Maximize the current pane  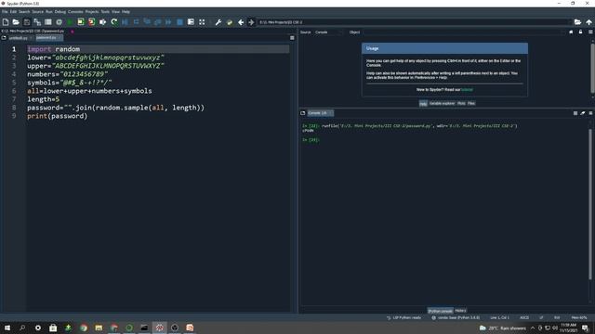pos(191,22)
